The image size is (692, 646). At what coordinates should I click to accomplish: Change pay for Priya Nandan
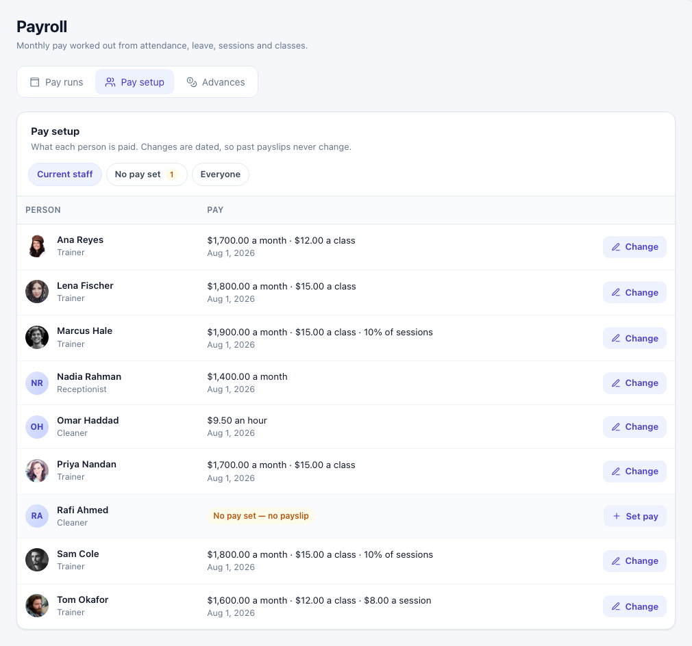(x=634, y=471)
